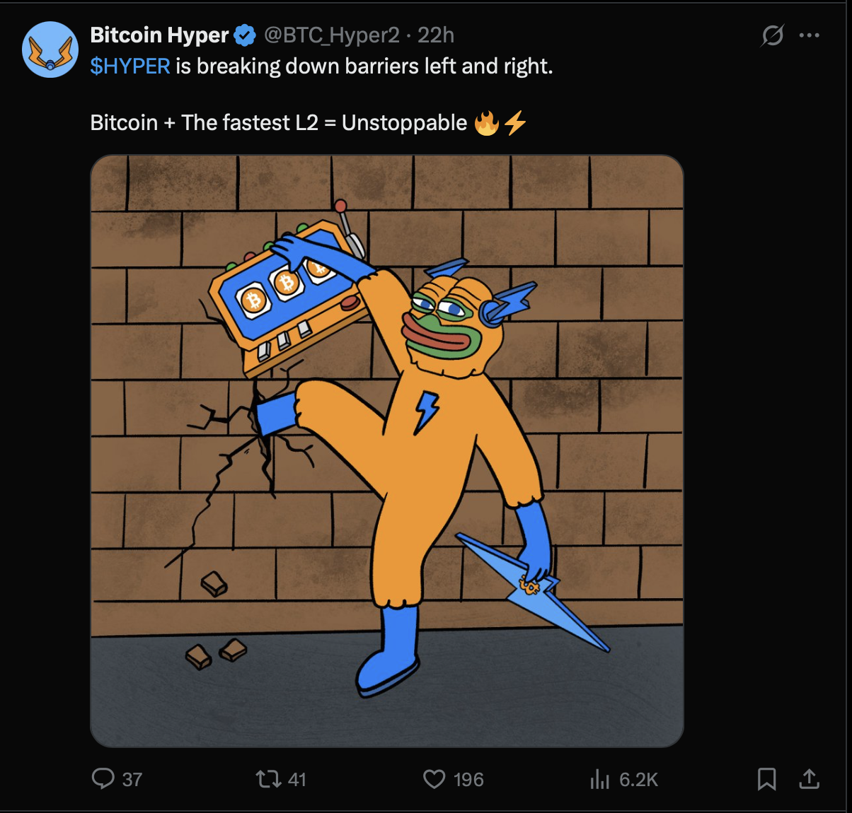Share the post via upload arrow icon
Screen dimensions: 852x813
[x=810, y=779]
